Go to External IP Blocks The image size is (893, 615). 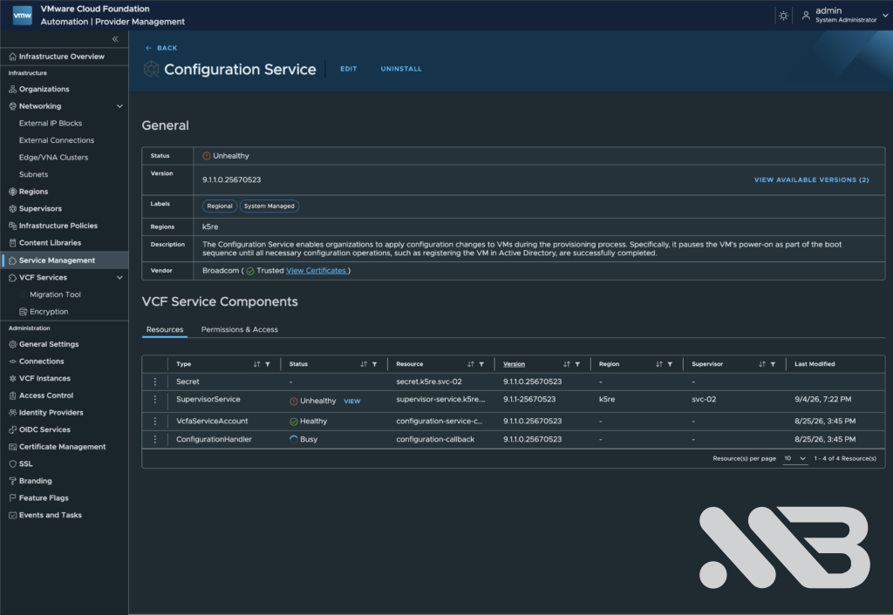(x=50, y=123)
